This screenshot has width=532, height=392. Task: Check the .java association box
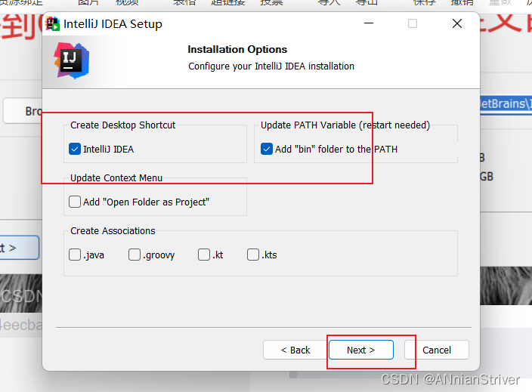pyautogui.click(x=75, y=255)
